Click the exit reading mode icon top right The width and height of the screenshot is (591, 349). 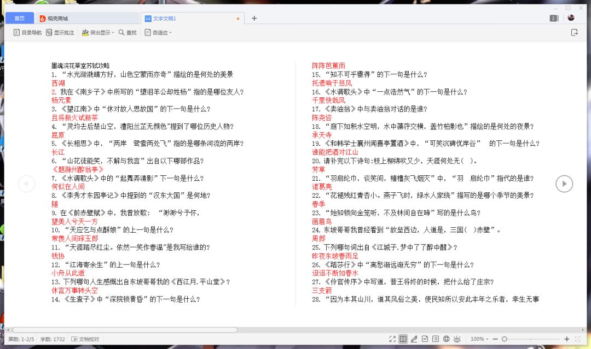[x=574, y=33]
